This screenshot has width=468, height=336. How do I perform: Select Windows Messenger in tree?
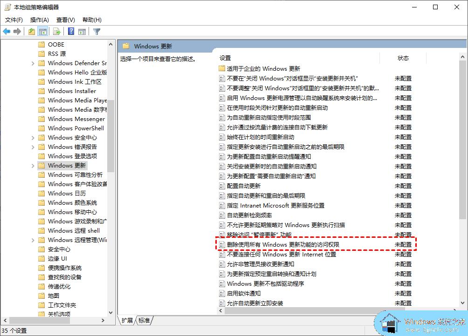click(76, 119)
